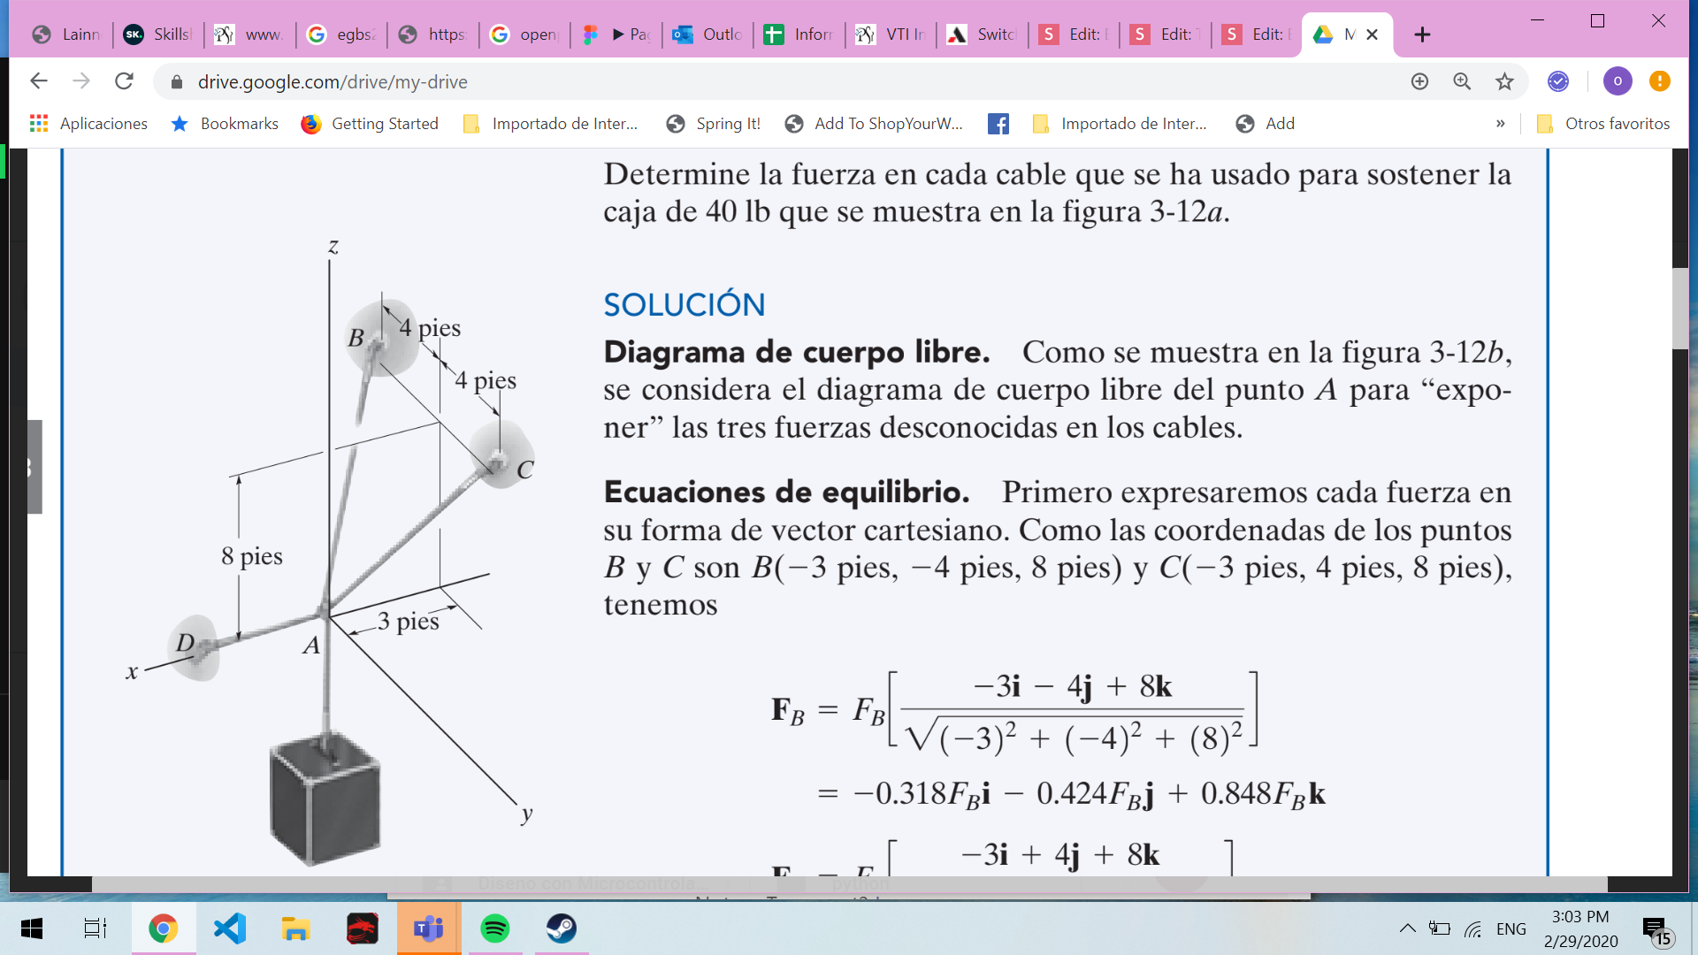The height and width of the screenshot is (955, 1698).
Task: Open Aplicaciones apps grid shortcut
Action: pyautogui.click(x=88, y=124)
